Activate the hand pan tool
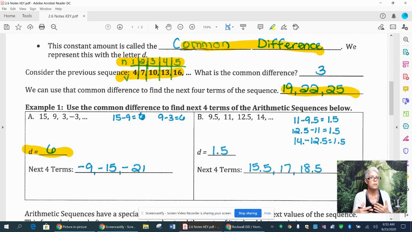 169,27
